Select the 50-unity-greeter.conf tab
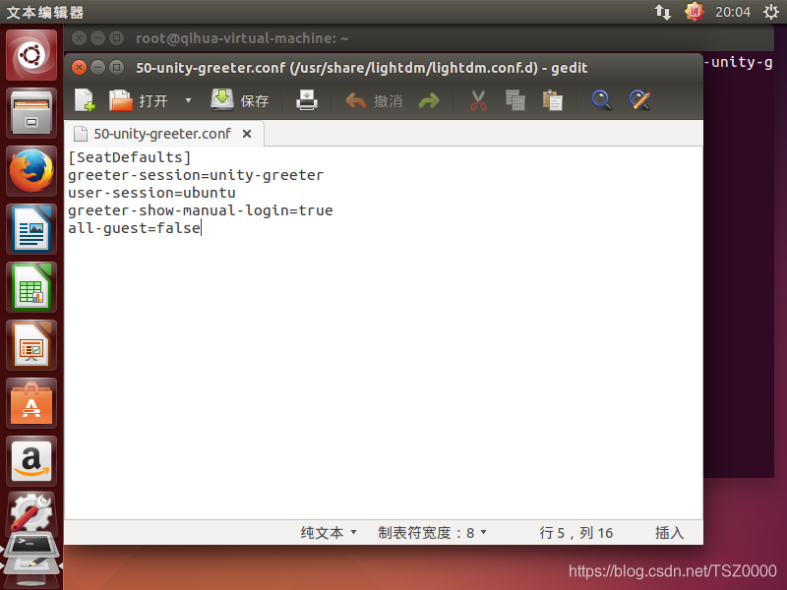 [161, 134]
